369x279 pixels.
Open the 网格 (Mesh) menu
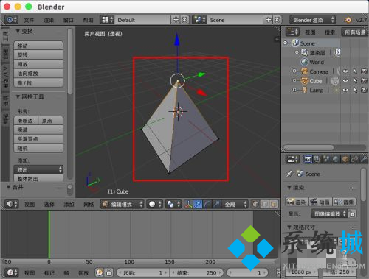pyautogui.click(x=89, y=205)
